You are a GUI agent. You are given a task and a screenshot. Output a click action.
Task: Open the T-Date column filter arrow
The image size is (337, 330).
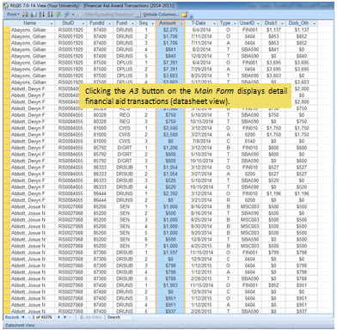tap(215, 23)
